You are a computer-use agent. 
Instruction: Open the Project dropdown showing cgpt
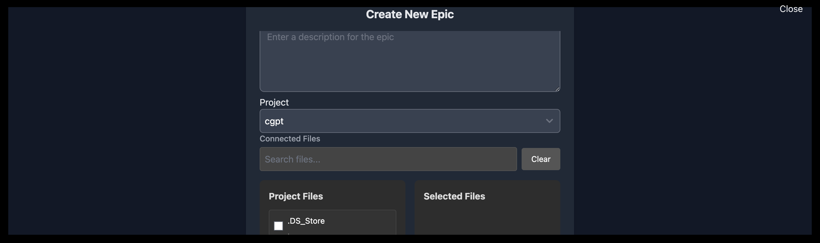click(x=410, y=121)
